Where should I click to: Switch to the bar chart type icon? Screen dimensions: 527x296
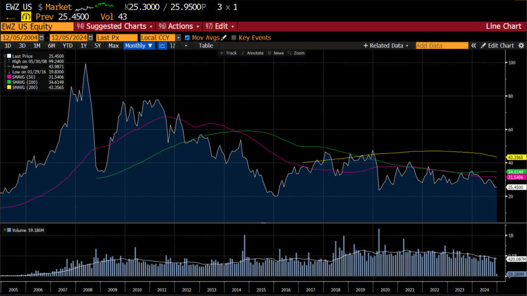coord(173,46)
